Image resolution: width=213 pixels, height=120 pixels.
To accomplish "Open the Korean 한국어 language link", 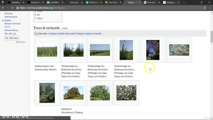I will [7, 27].
